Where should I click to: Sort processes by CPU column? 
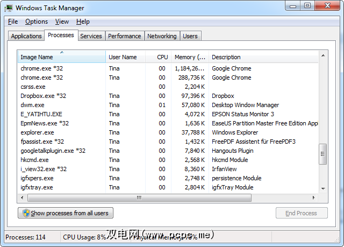(x=158, y=57)
